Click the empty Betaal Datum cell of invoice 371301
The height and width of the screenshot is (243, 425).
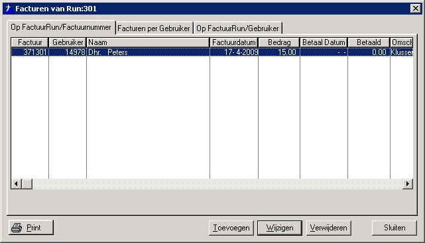(324, 52)
